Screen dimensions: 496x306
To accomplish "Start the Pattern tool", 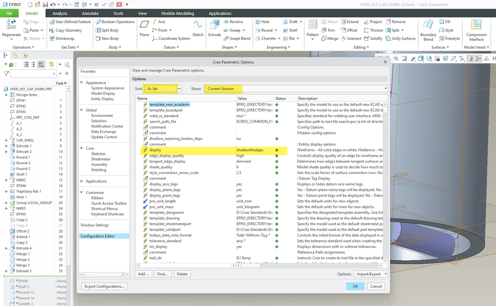I will (x=312, y=30).
